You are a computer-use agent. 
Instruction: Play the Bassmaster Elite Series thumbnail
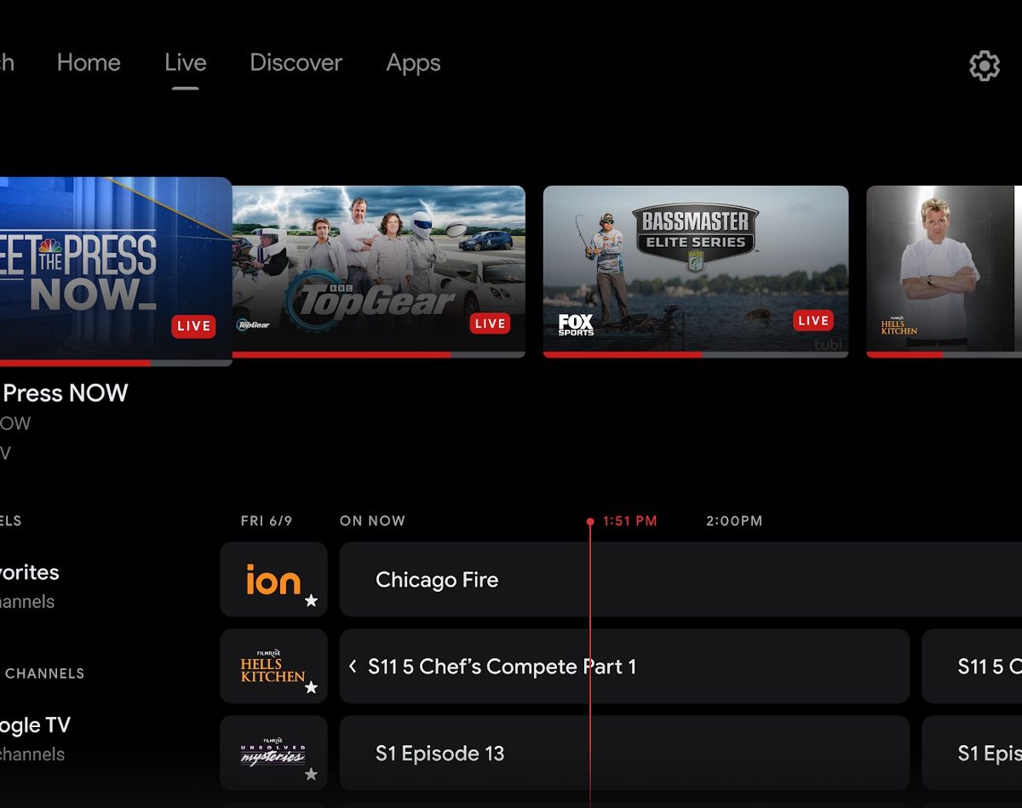695,268
